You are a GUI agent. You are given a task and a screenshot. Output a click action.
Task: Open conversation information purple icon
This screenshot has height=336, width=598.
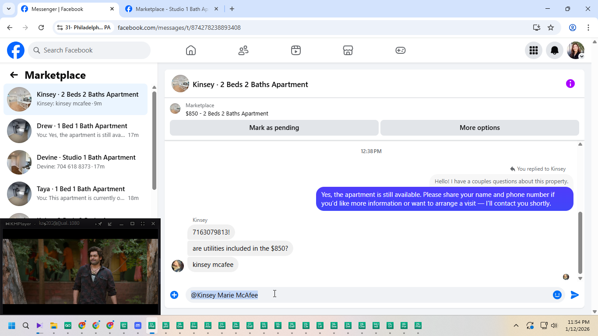click(570, 84)
